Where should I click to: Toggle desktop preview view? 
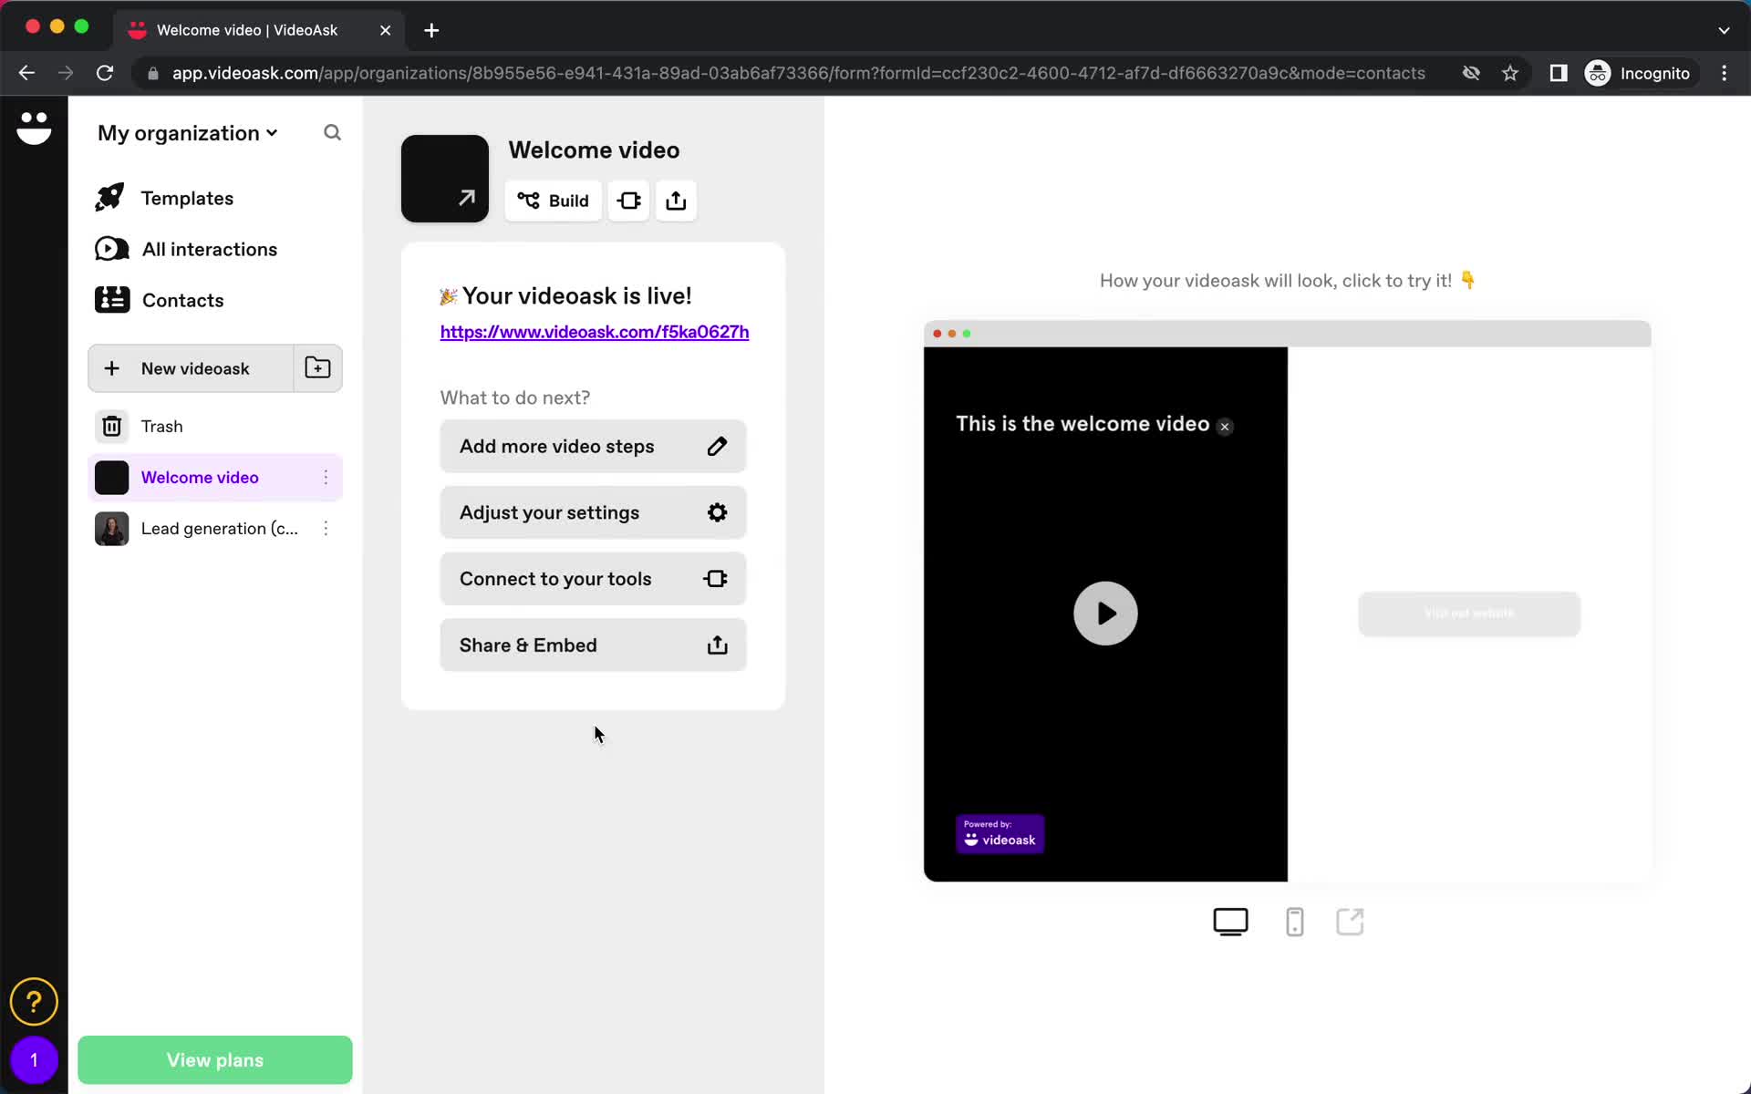[x=1230, y=922]
